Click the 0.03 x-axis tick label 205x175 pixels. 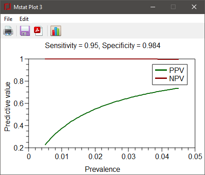[x=128, y=156]
